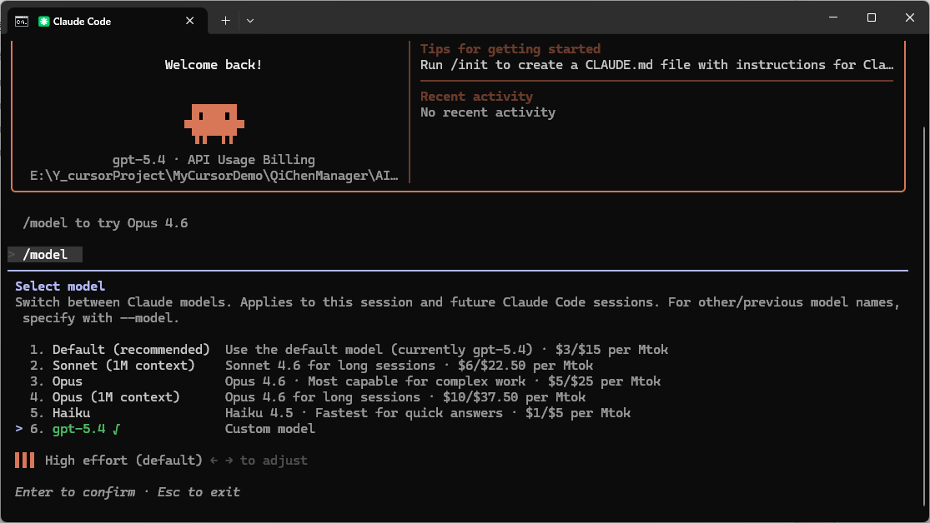Close the terminal window
Viewport: 930px width, 523px height.
coord(910,17)
